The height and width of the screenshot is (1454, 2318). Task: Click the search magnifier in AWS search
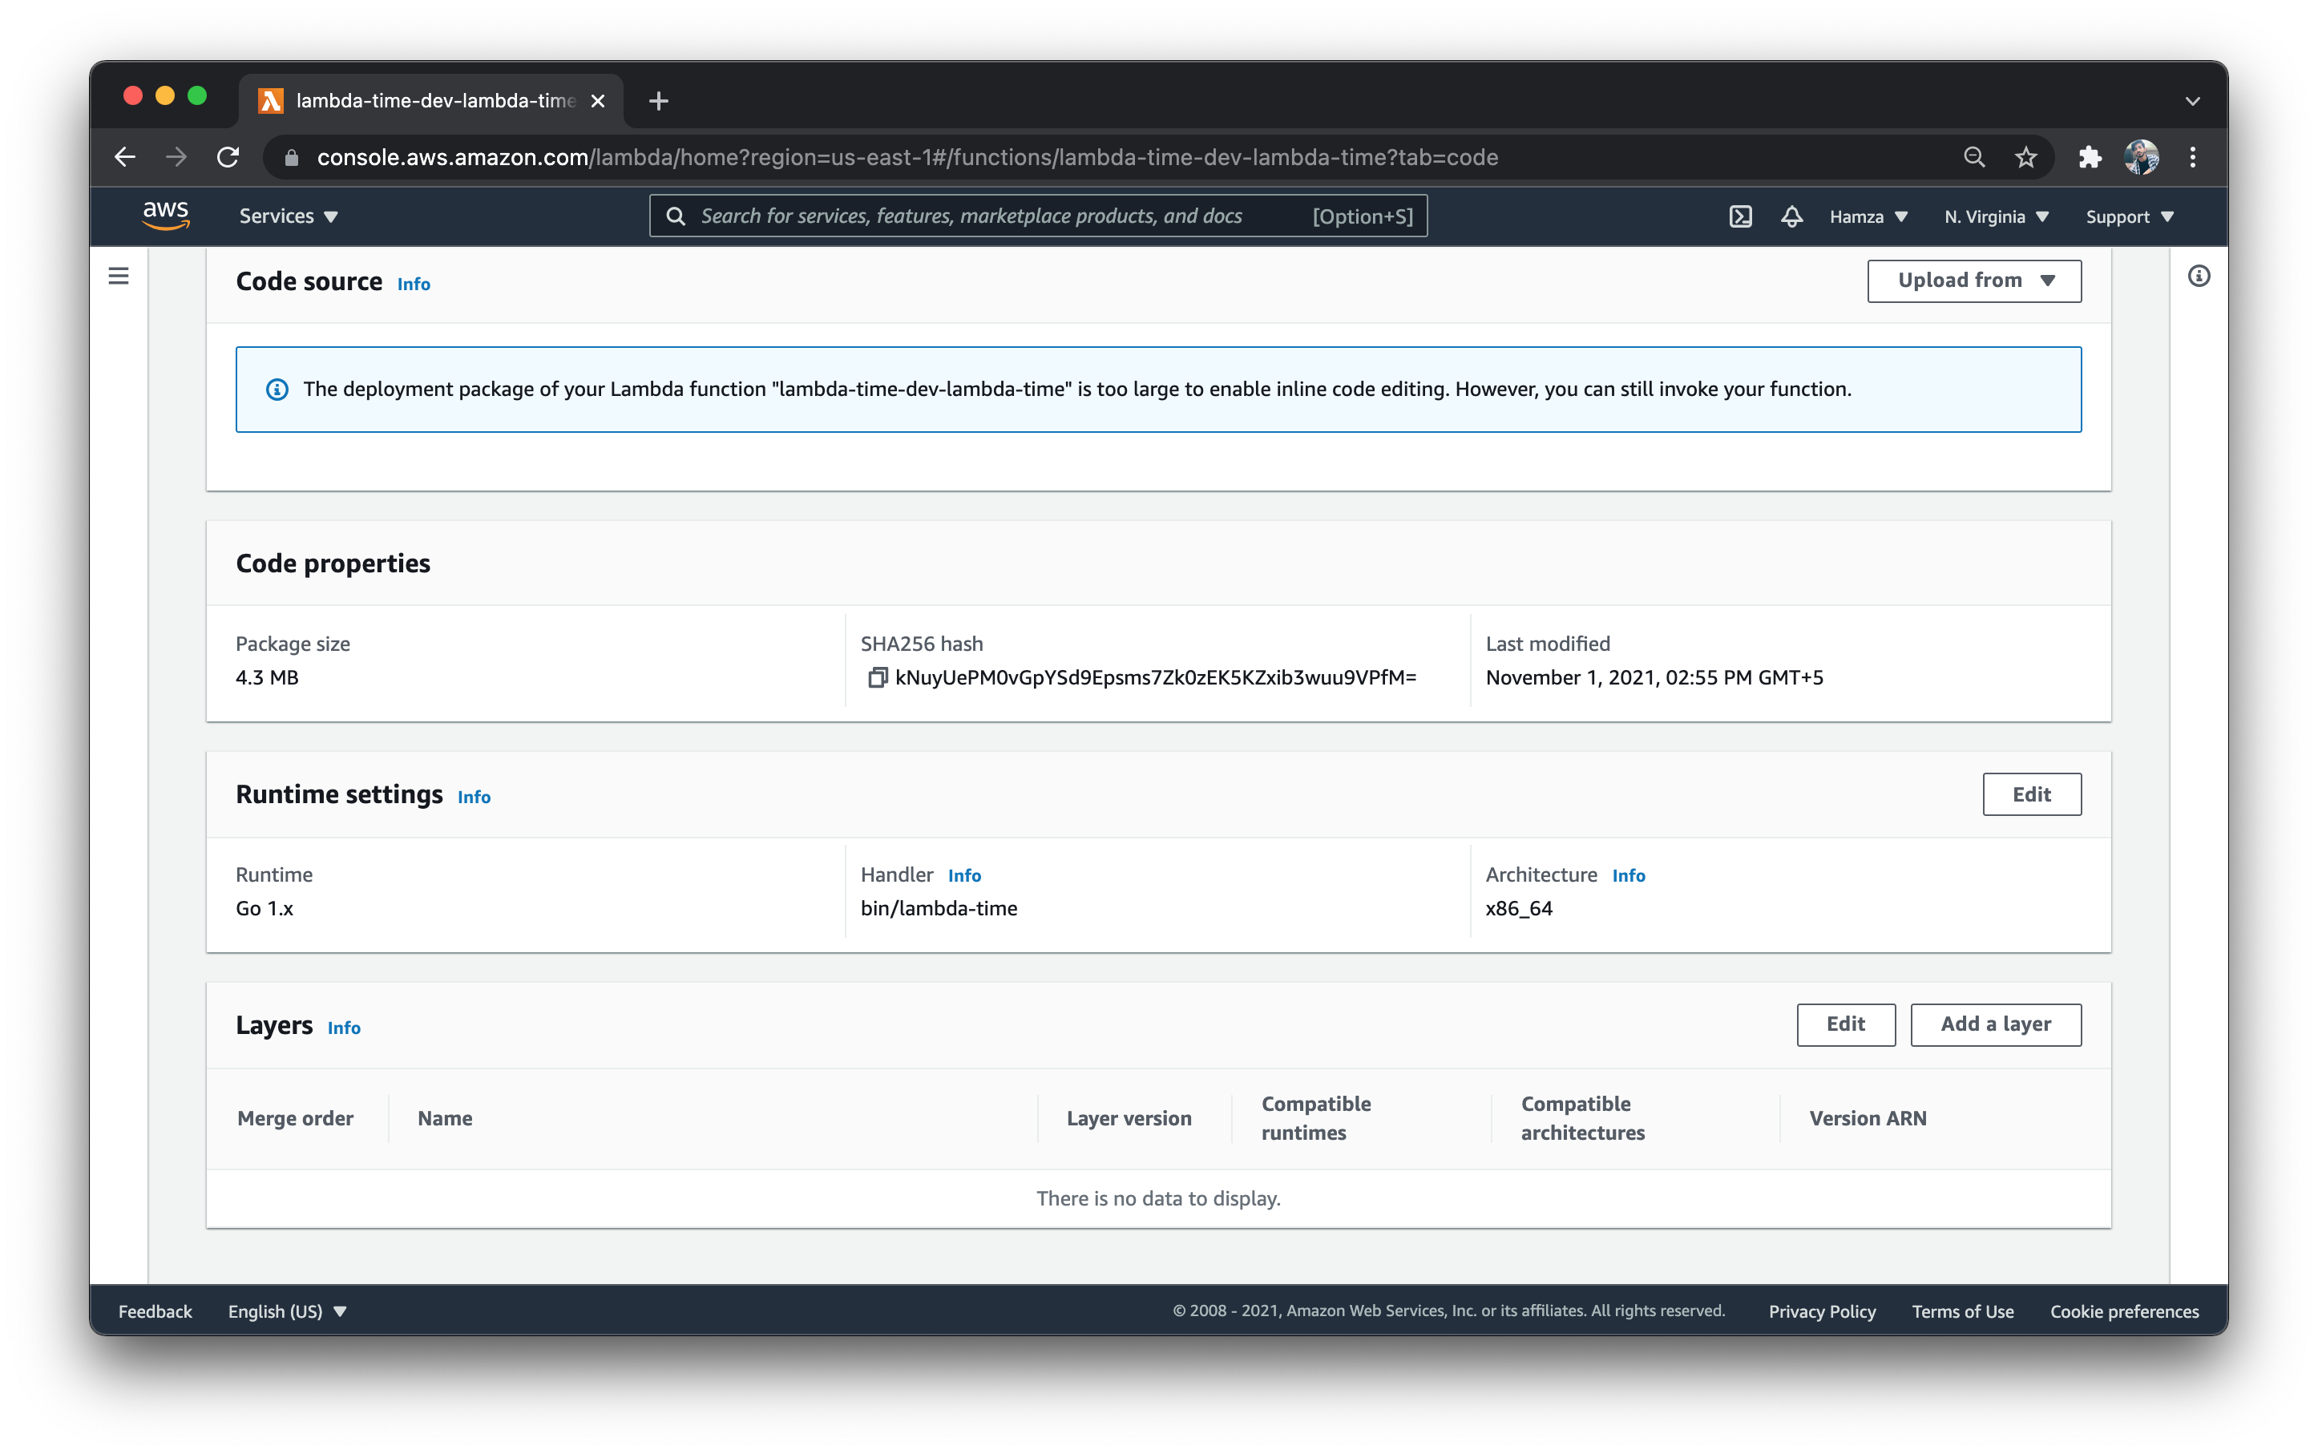coord(676,216)
